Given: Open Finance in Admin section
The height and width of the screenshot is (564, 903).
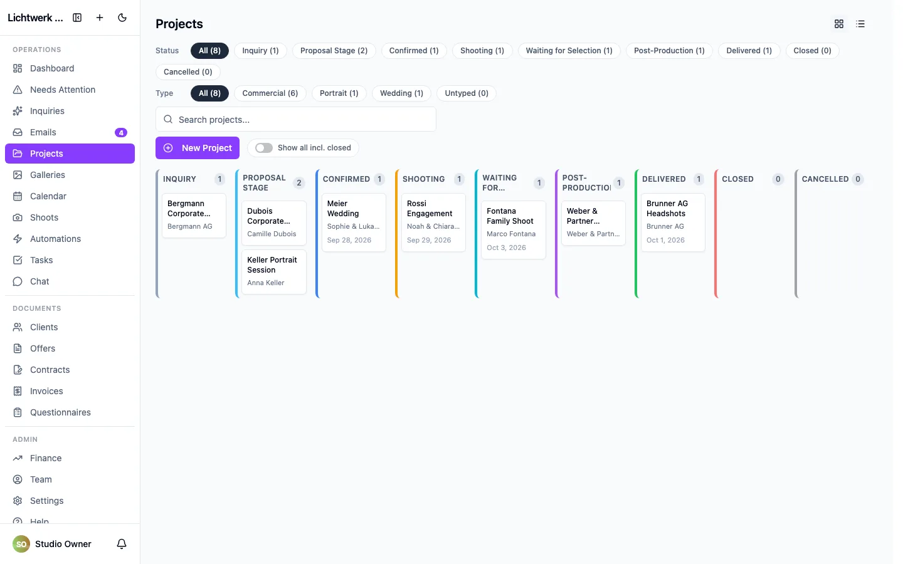Looking at the screenshot, I should [70, 458].
